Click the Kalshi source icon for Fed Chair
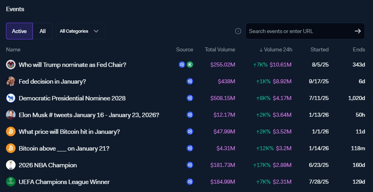 coord(190,65)
